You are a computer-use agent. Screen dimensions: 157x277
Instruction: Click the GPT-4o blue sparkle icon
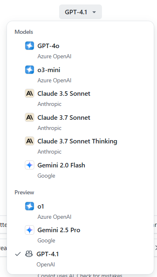(29, 46)
